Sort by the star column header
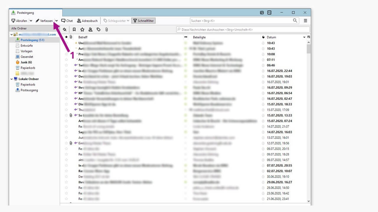378x212 pixels. [66, 37]
